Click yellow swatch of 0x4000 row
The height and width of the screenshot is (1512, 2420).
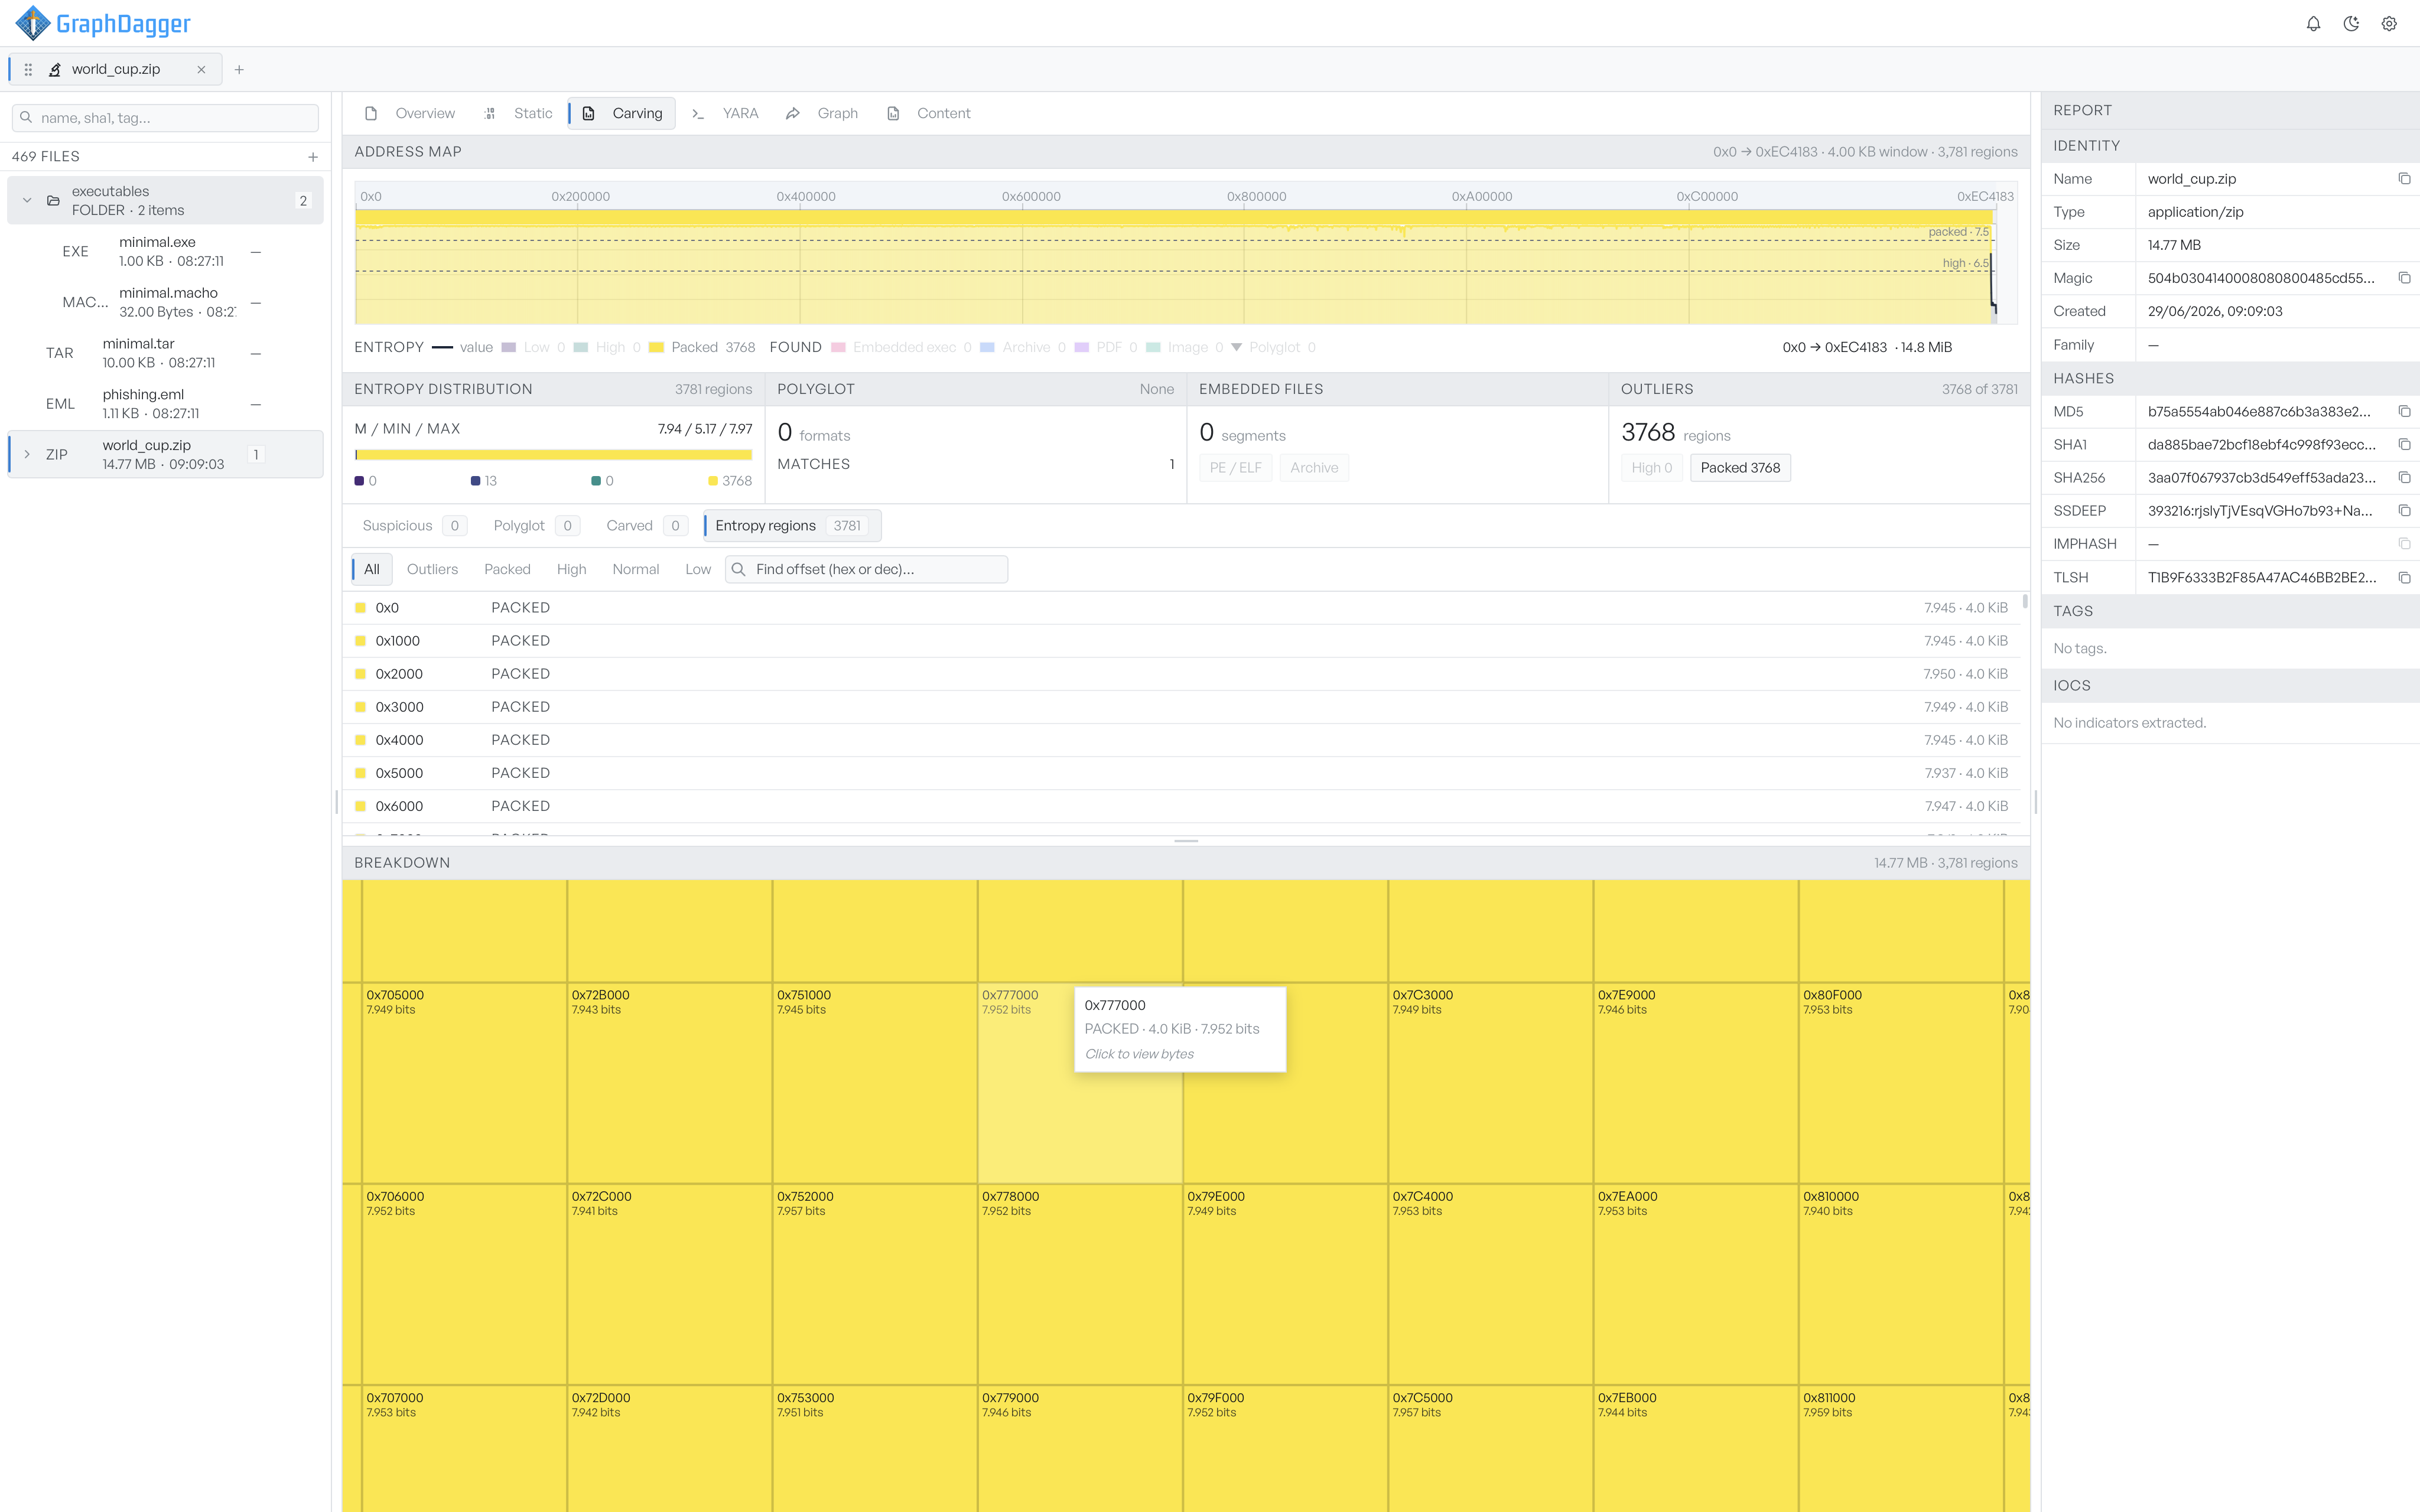360,740
